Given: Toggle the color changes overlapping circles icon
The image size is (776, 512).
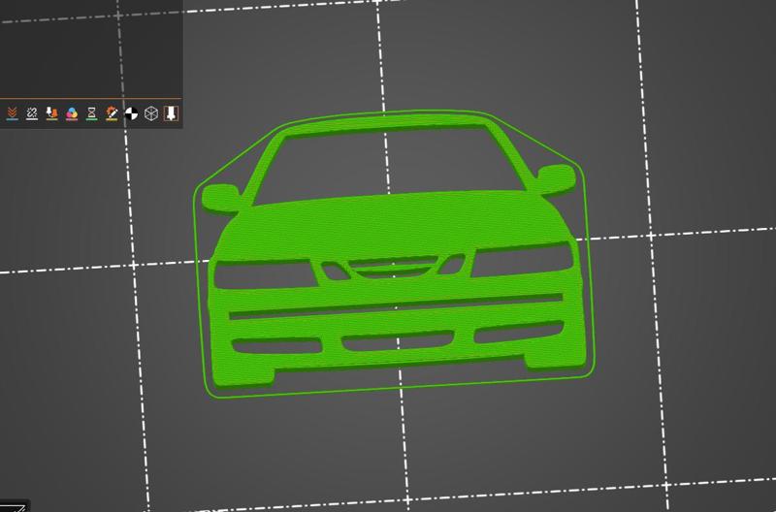Looking at the screenshot, I should click(72, 113).
